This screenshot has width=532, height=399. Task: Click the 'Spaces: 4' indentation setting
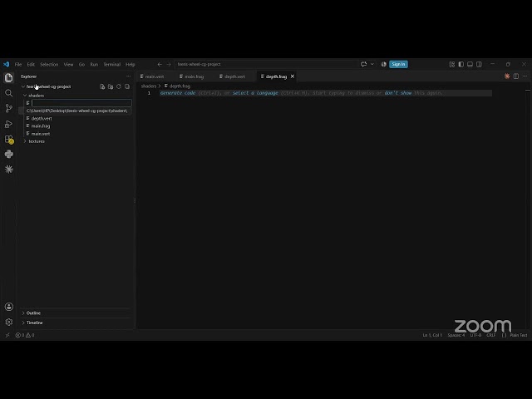tap(456, 335)
